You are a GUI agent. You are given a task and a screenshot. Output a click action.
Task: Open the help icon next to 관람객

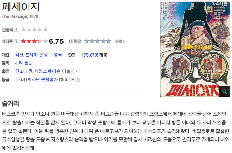[16, 30]
